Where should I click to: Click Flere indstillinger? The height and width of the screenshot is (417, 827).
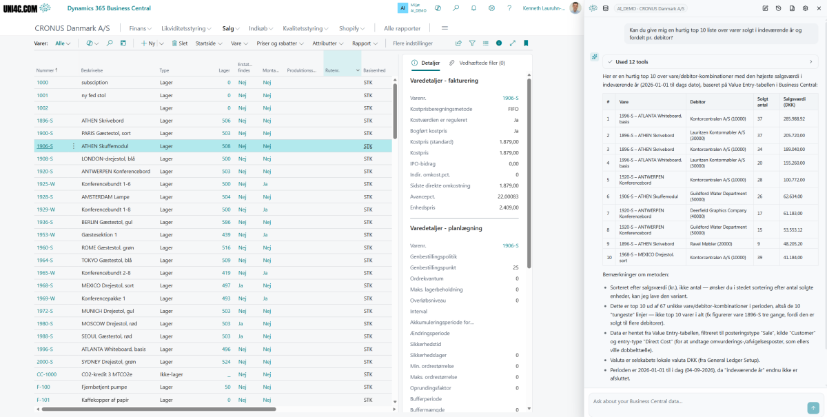[412, 43]
